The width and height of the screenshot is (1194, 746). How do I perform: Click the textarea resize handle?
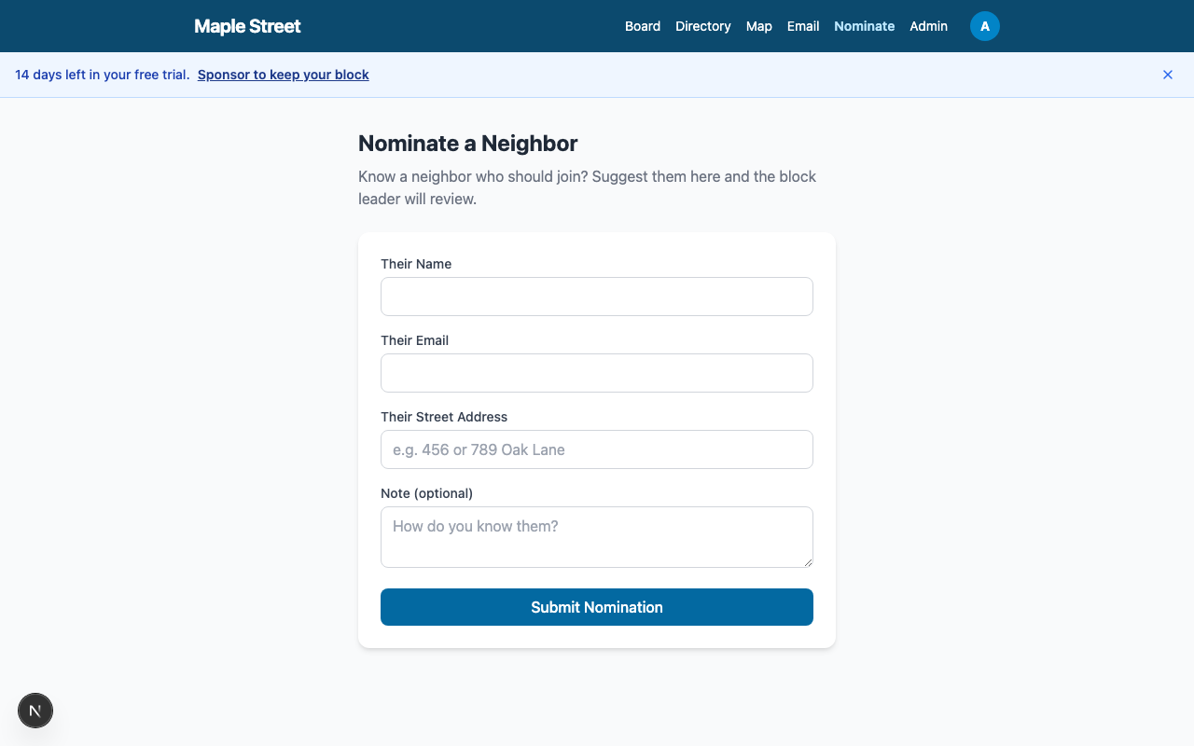[x=808, y=562]
